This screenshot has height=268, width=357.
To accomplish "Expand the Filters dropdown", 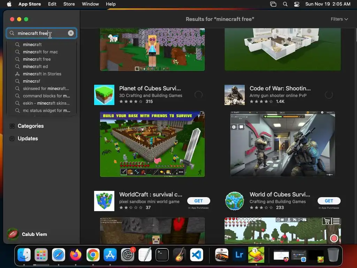I will coord(339,19).
